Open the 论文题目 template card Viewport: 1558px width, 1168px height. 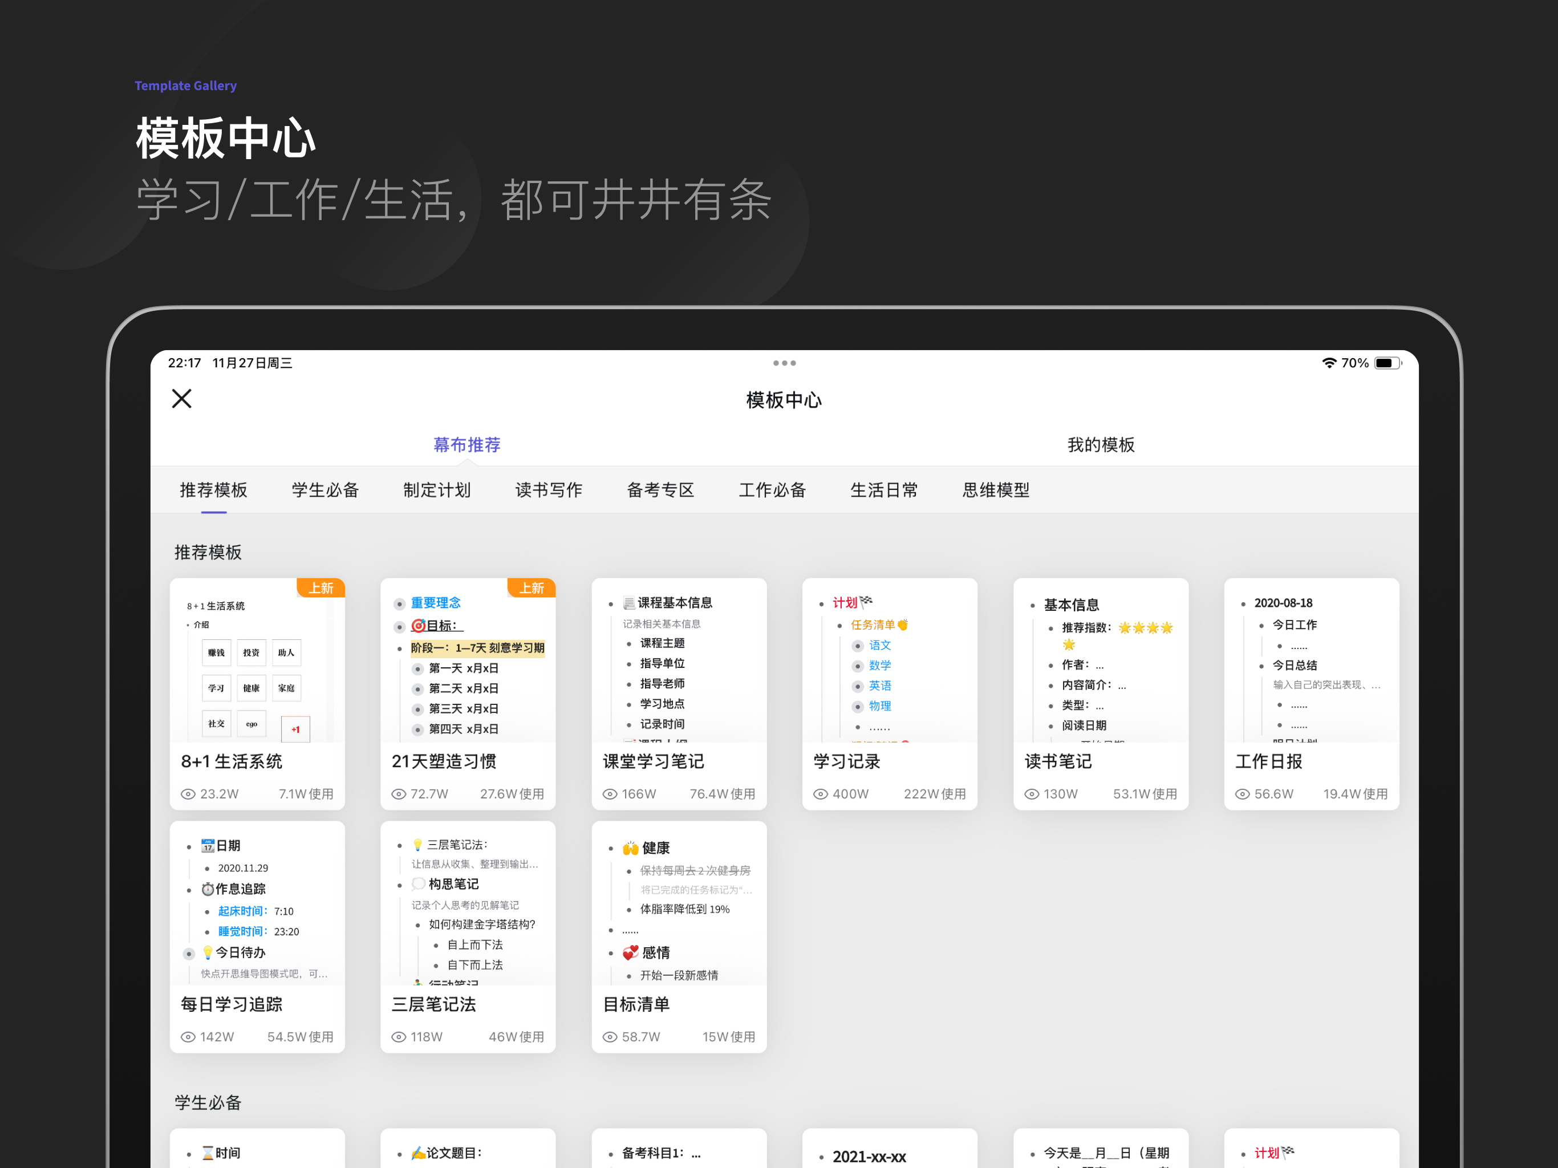468,1148
